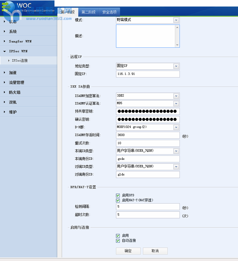This screenshot has height=261, width=238.
Task: Click the 固定IP input field
Action: pos(148,74)
